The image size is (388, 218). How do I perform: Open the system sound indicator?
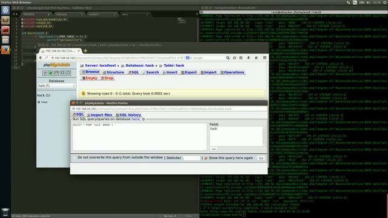coord(369,2)
